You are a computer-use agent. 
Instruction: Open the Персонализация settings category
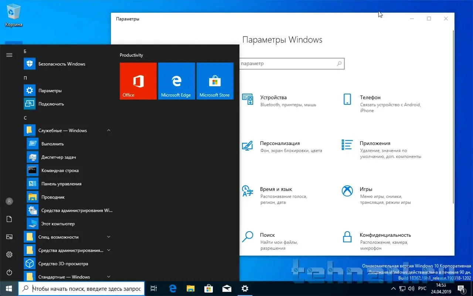pos(280,144)
